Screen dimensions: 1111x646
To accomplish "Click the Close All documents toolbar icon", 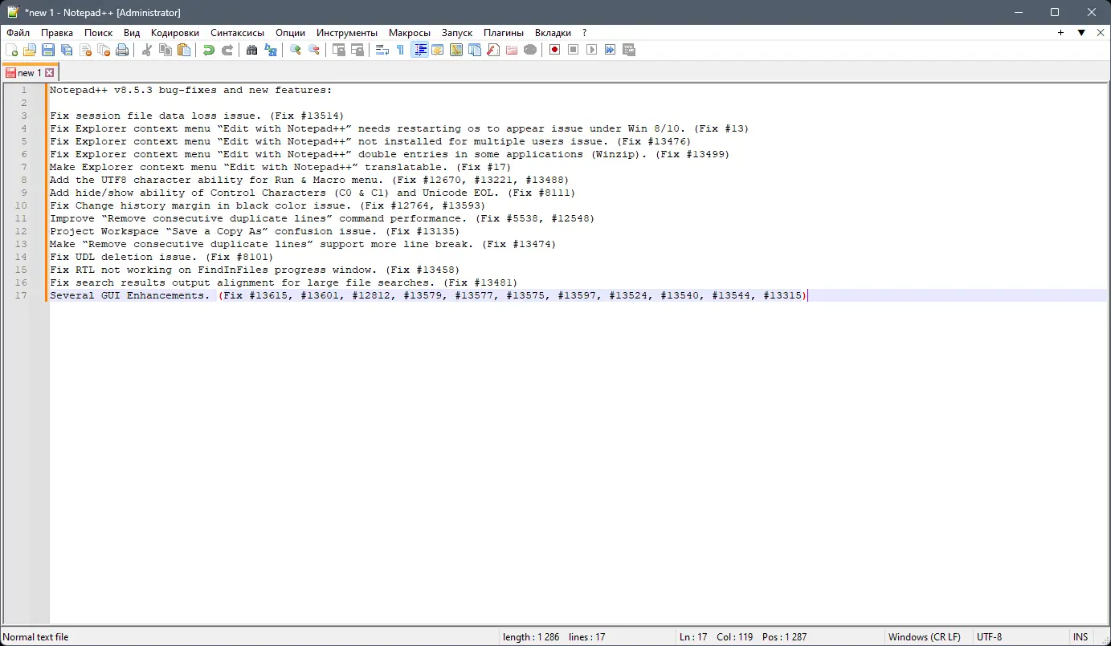I will coord(104,50).
